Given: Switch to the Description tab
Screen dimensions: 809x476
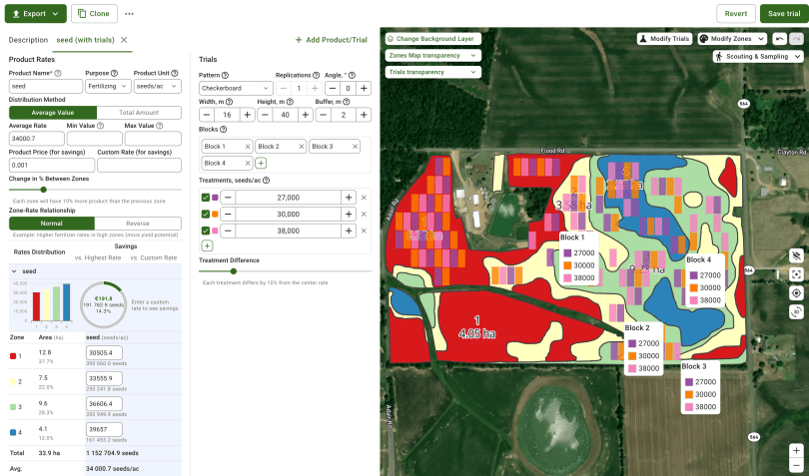Looking at the screenshot, I should pos(28,40).
